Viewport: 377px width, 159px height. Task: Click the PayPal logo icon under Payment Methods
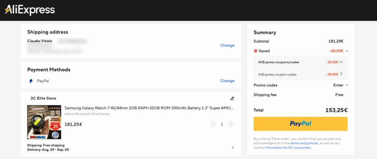31,81
